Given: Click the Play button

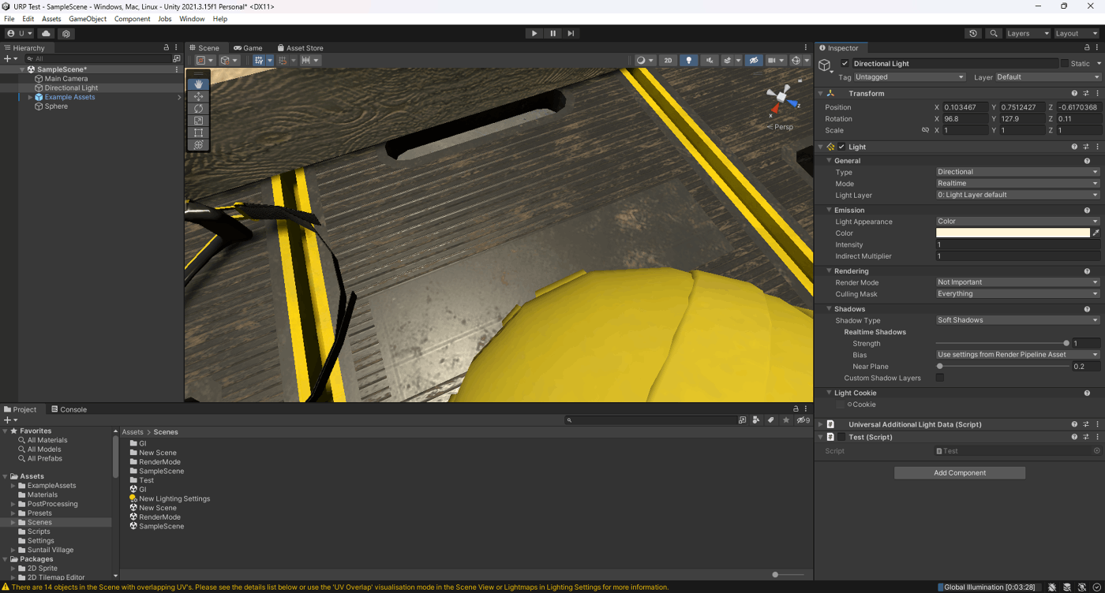Looking at the screenshot, I should tap(534, 33).
